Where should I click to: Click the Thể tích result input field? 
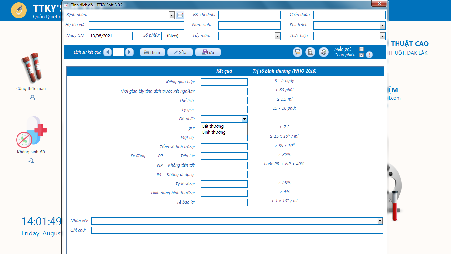click(x=224, y=101)
